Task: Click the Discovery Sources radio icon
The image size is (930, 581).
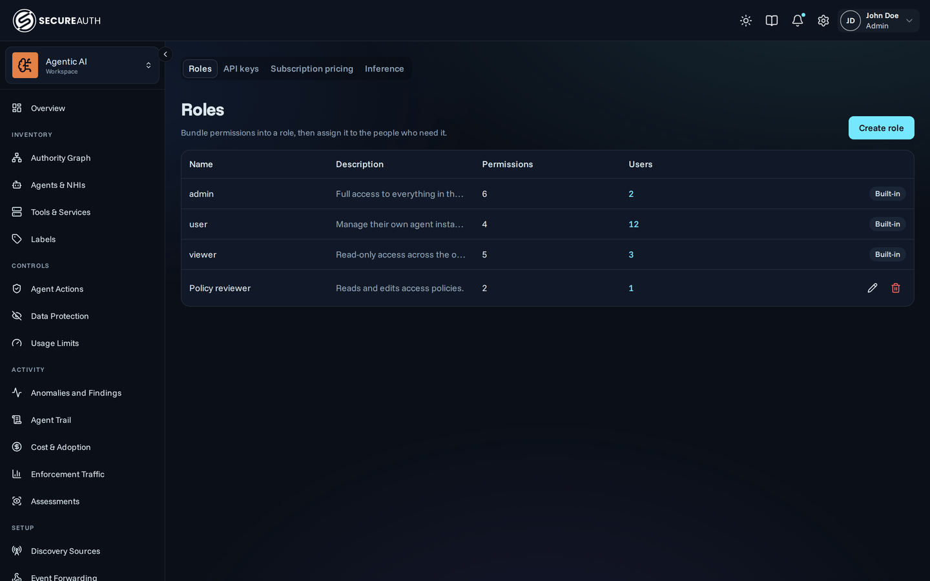Action: pyautogui.click(x=17, y=551)
